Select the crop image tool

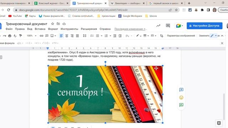(x=161, y=36)
